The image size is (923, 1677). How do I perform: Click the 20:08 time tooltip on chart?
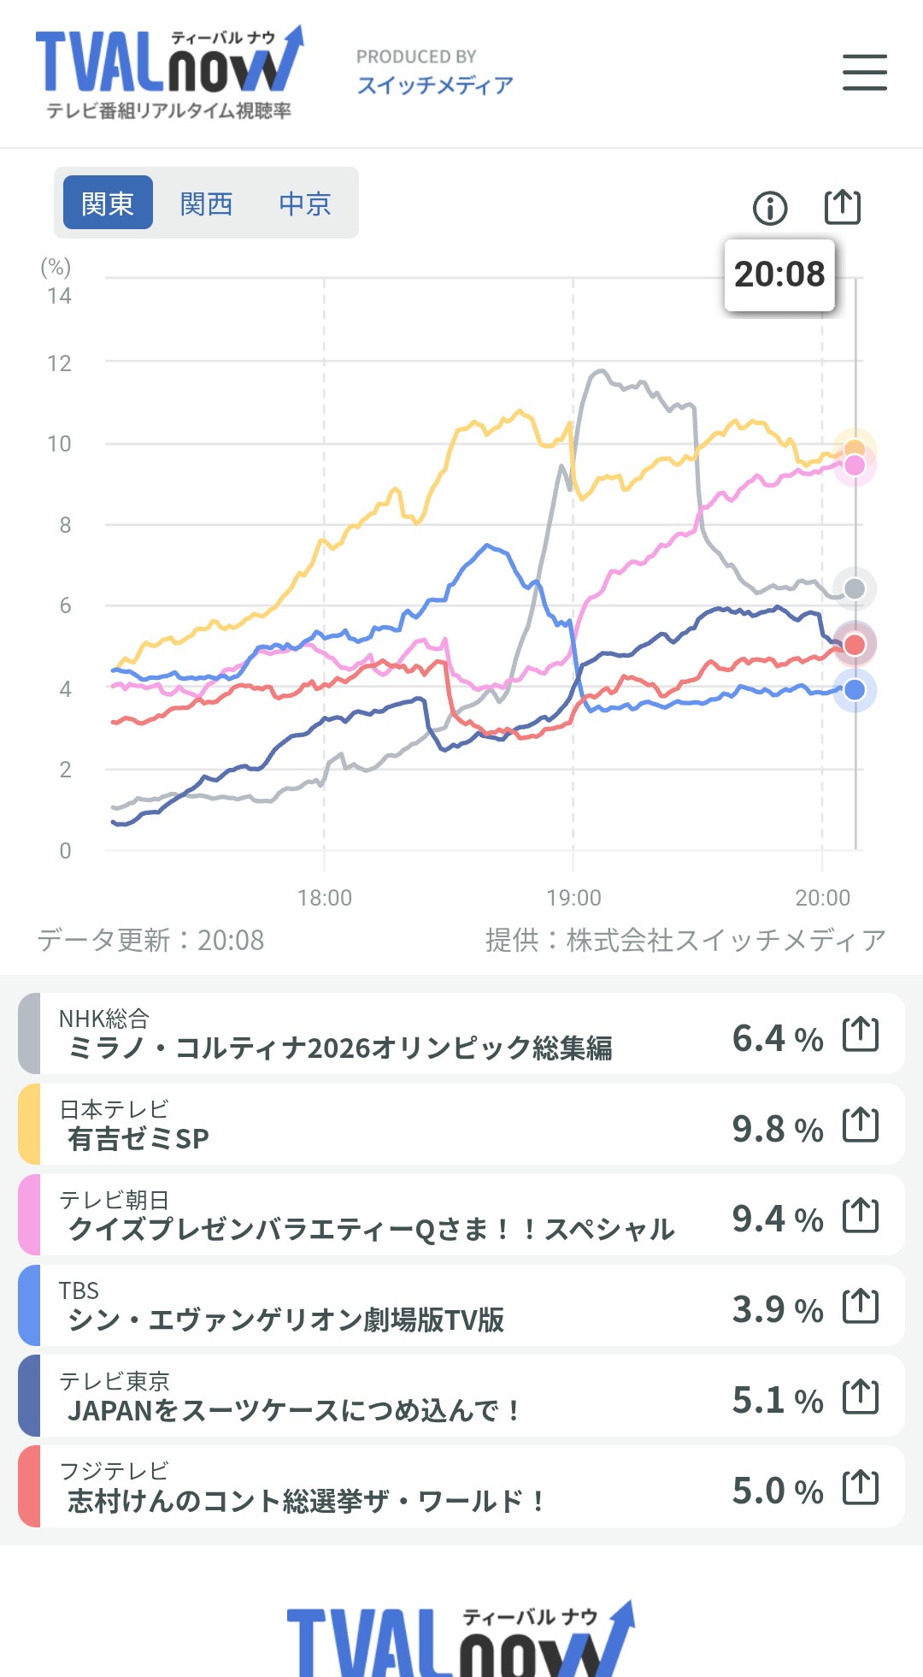click(x=779, y=275)
